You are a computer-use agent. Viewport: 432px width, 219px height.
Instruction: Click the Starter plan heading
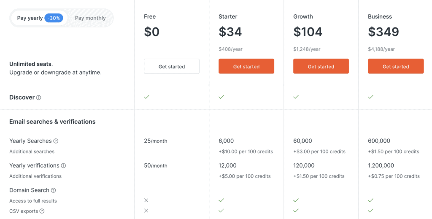228,16
